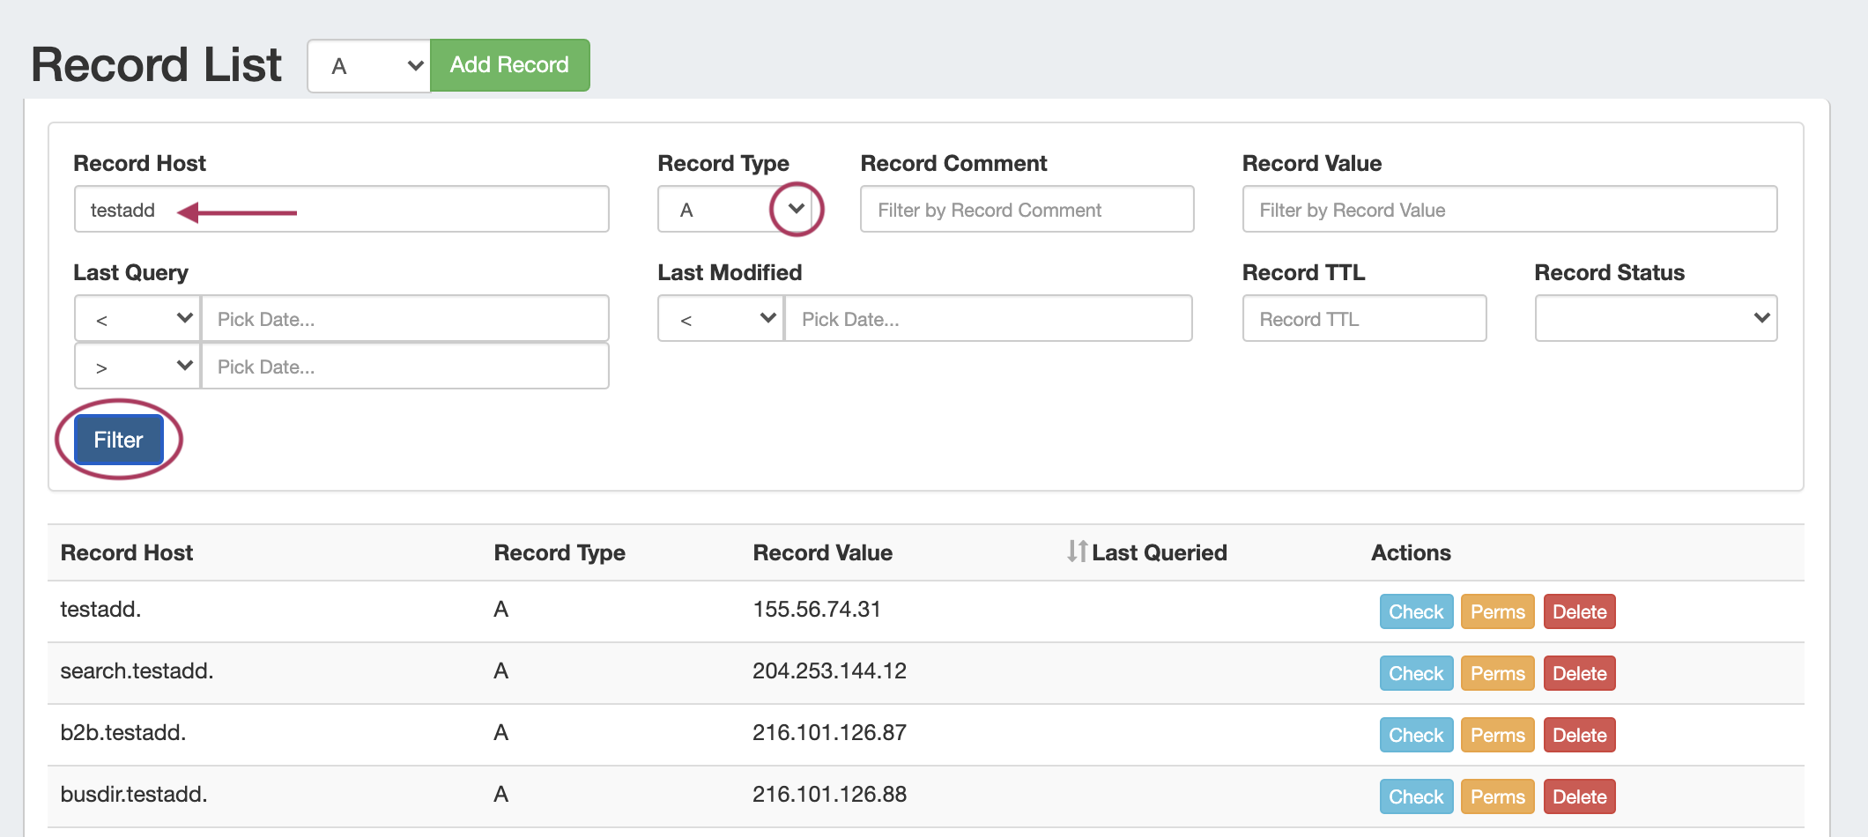
Task: Open Perms for search.testadd. record
Action: [x=1497, y=673]
